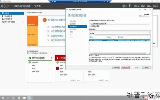Open File Explorer from the taskbar

[24, 98]
